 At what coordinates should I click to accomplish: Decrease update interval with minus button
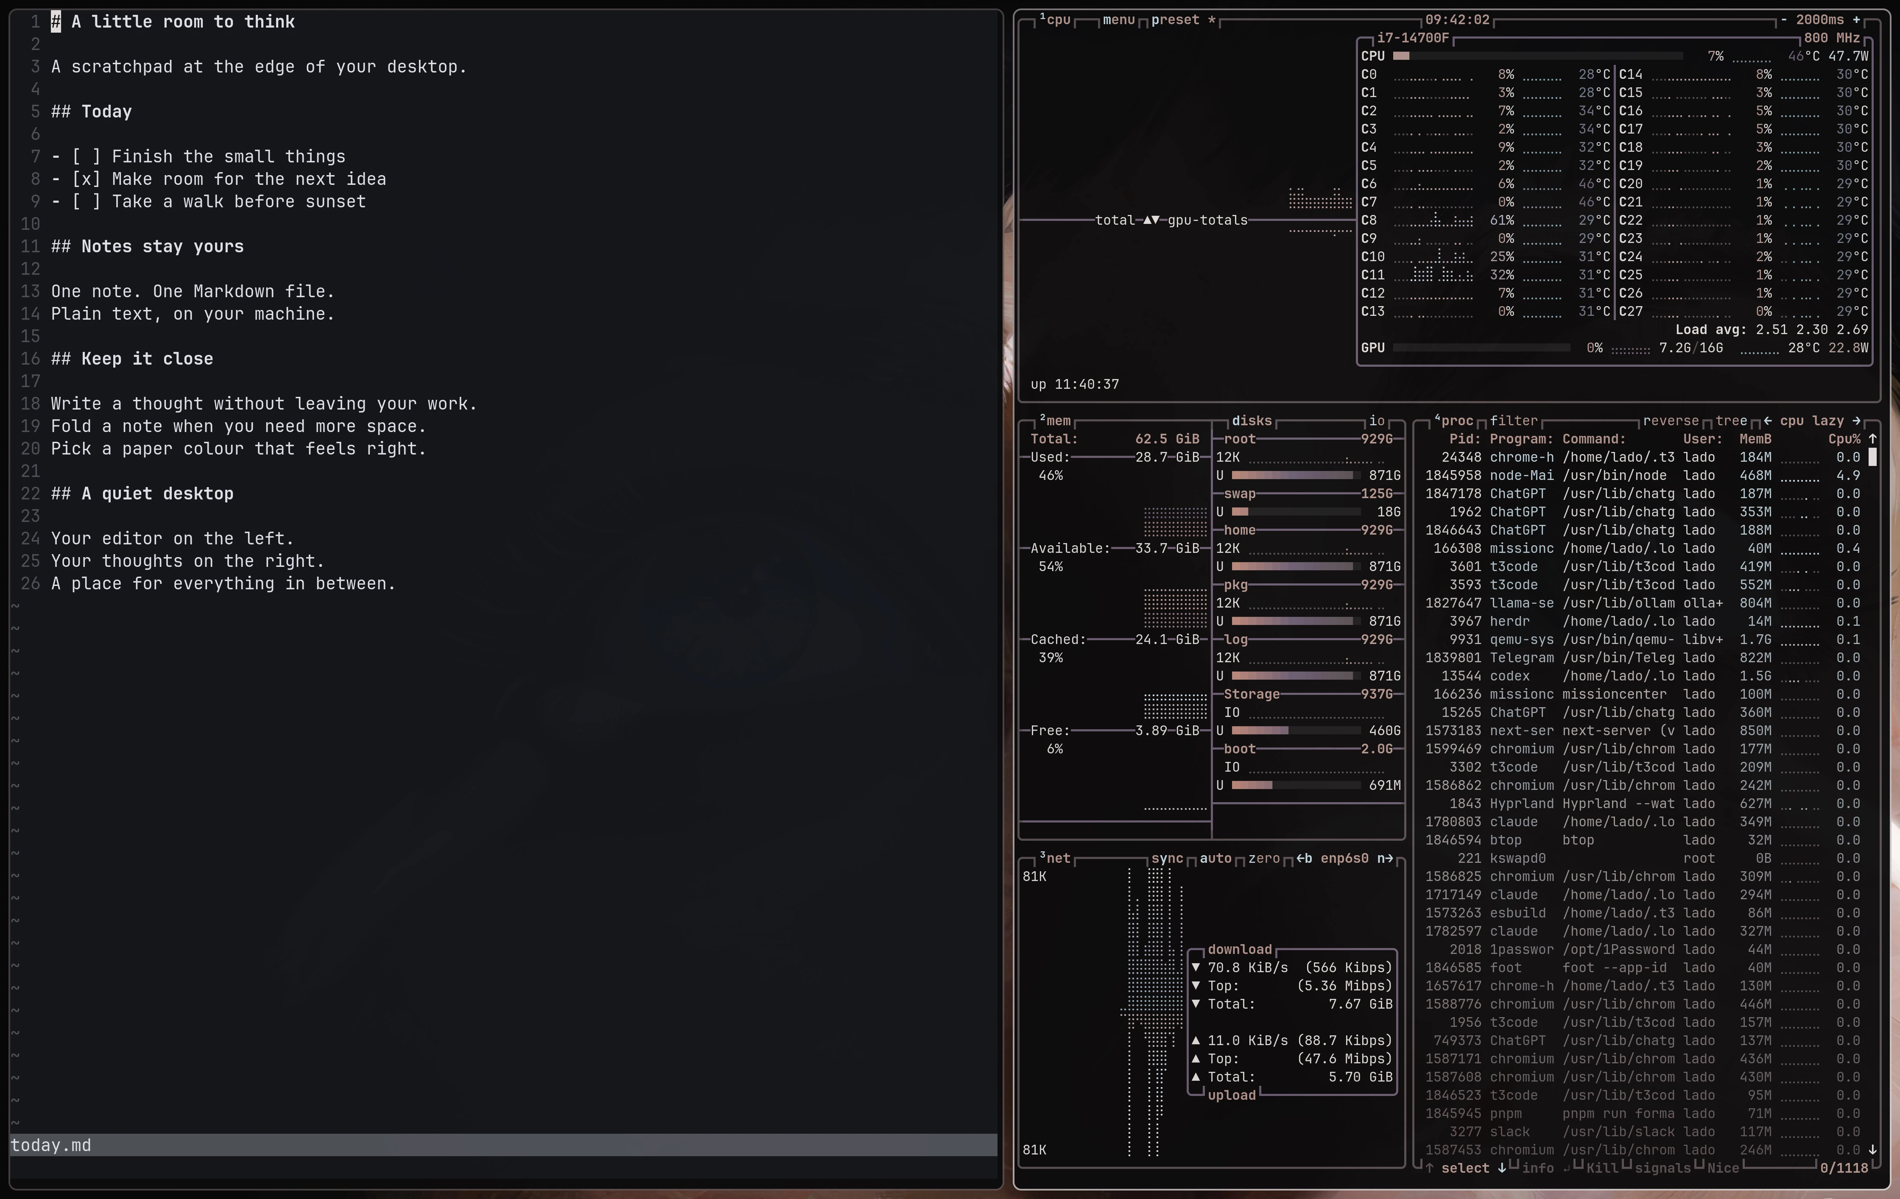coord(1784,20)
